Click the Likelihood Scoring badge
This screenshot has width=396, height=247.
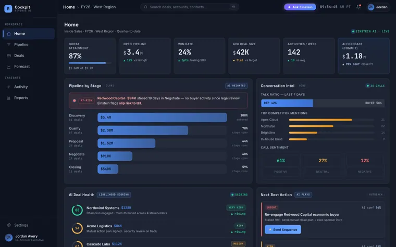pos(114,194)
